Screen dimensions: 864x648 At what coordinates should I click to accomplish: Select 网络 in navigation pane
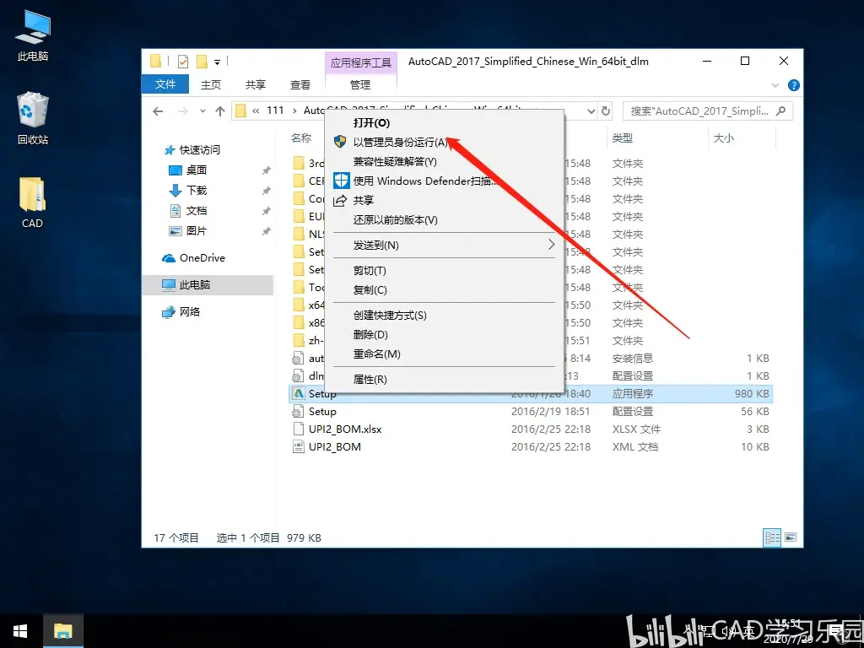click(x=181, y=312)
